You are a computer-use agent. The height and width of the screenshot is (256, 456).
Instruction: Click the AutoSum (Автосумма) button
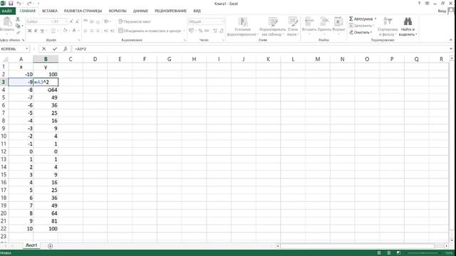pos(361,19)
